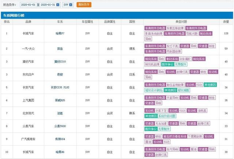Click the 猎豹汽车 brand cell
The width and height of the screenshot is (234, 159).
pos(28,62)
